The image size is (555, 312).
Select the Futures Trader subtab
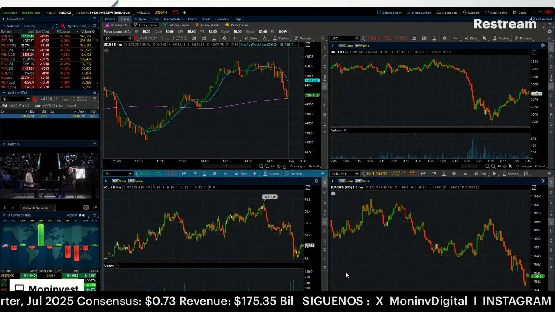click(176, 25)
